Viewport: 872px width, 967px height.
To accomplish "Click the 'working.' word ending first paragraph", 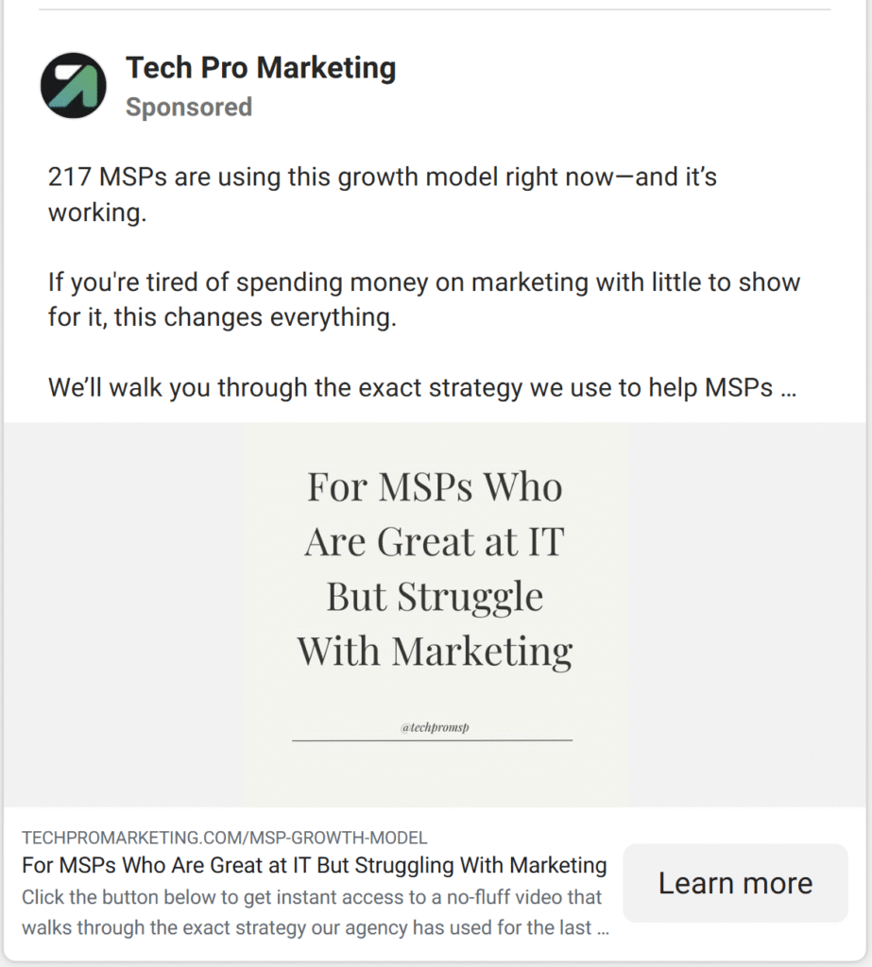I will click(x=97, y=212).
